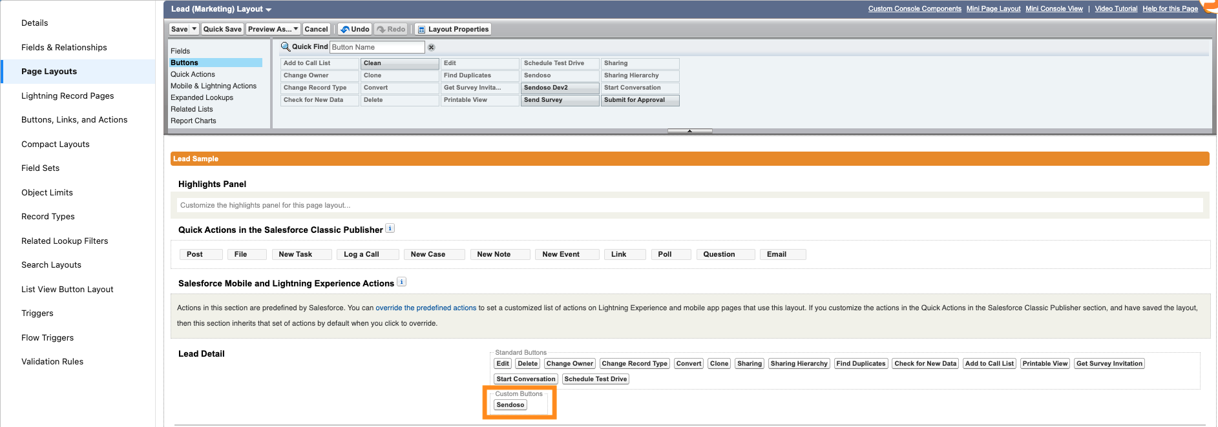Select Mobile & Lightning Actions category
Screen dimensions: 1218x427
[x=213, y=86]
